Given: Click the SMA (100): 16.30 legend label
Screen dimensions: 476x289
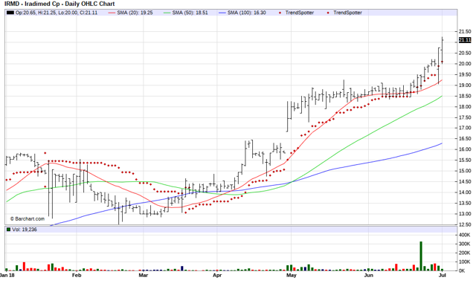Looking at the screenshot, I should [246, 13].
